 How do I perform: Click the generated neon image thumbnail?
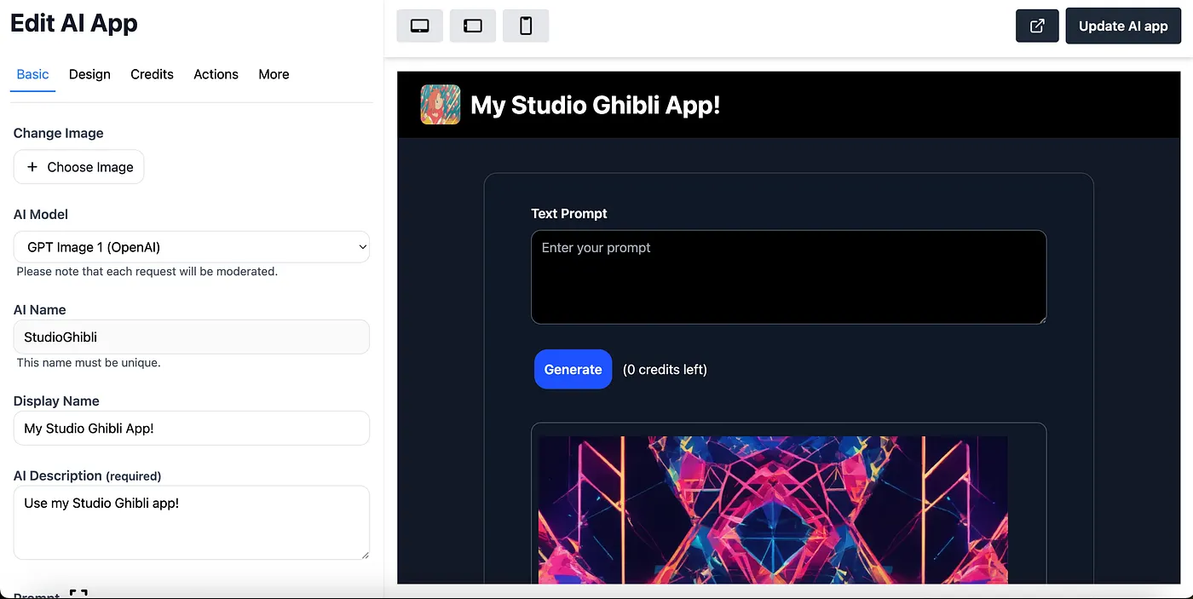tap(773, 510)
